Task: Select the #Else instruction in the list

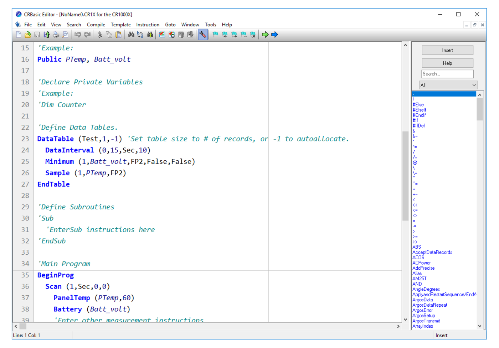Action: (418, 105)
